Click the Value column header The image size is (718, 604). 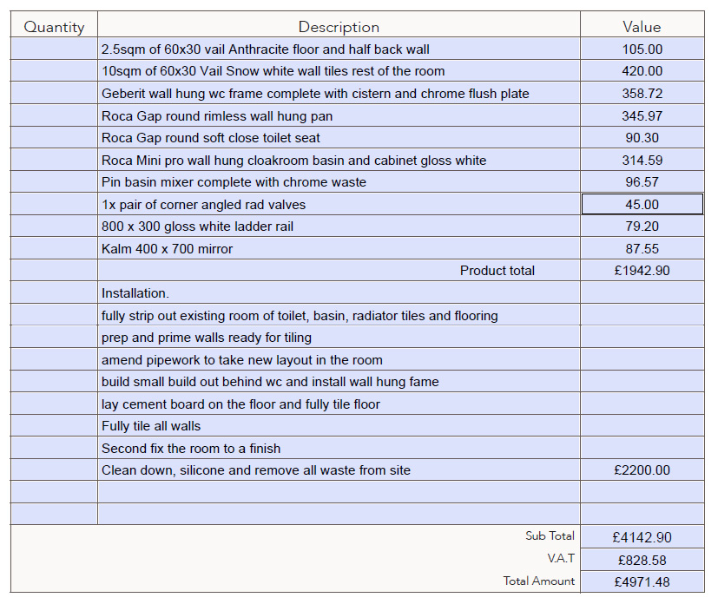tap(642, 27)
